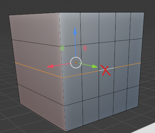Click the orange edge loop on left face
The image size is (155, 133).
(x=38, y=70)
